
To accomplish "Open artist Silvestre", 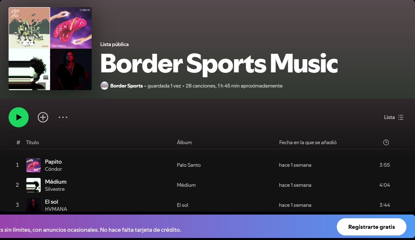I will click(x=55, y=189).
